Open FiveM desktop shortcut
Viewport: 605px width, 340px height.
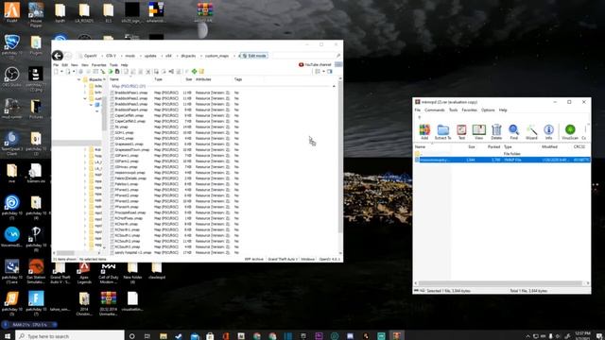tap(11, 12)
